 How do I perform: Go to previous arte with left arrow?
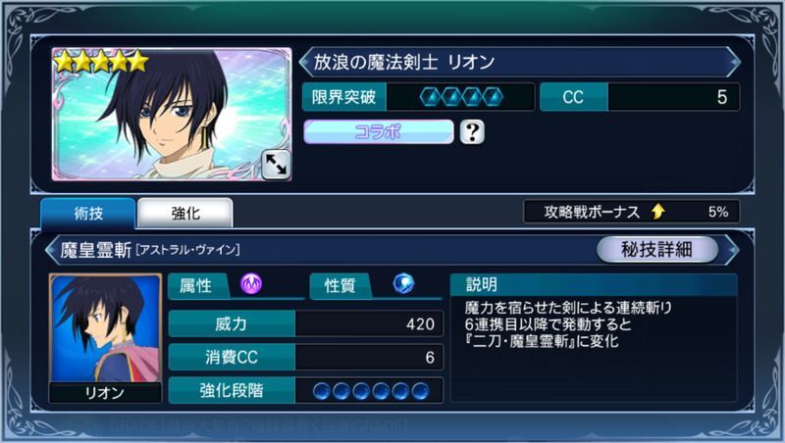point(51,249)
